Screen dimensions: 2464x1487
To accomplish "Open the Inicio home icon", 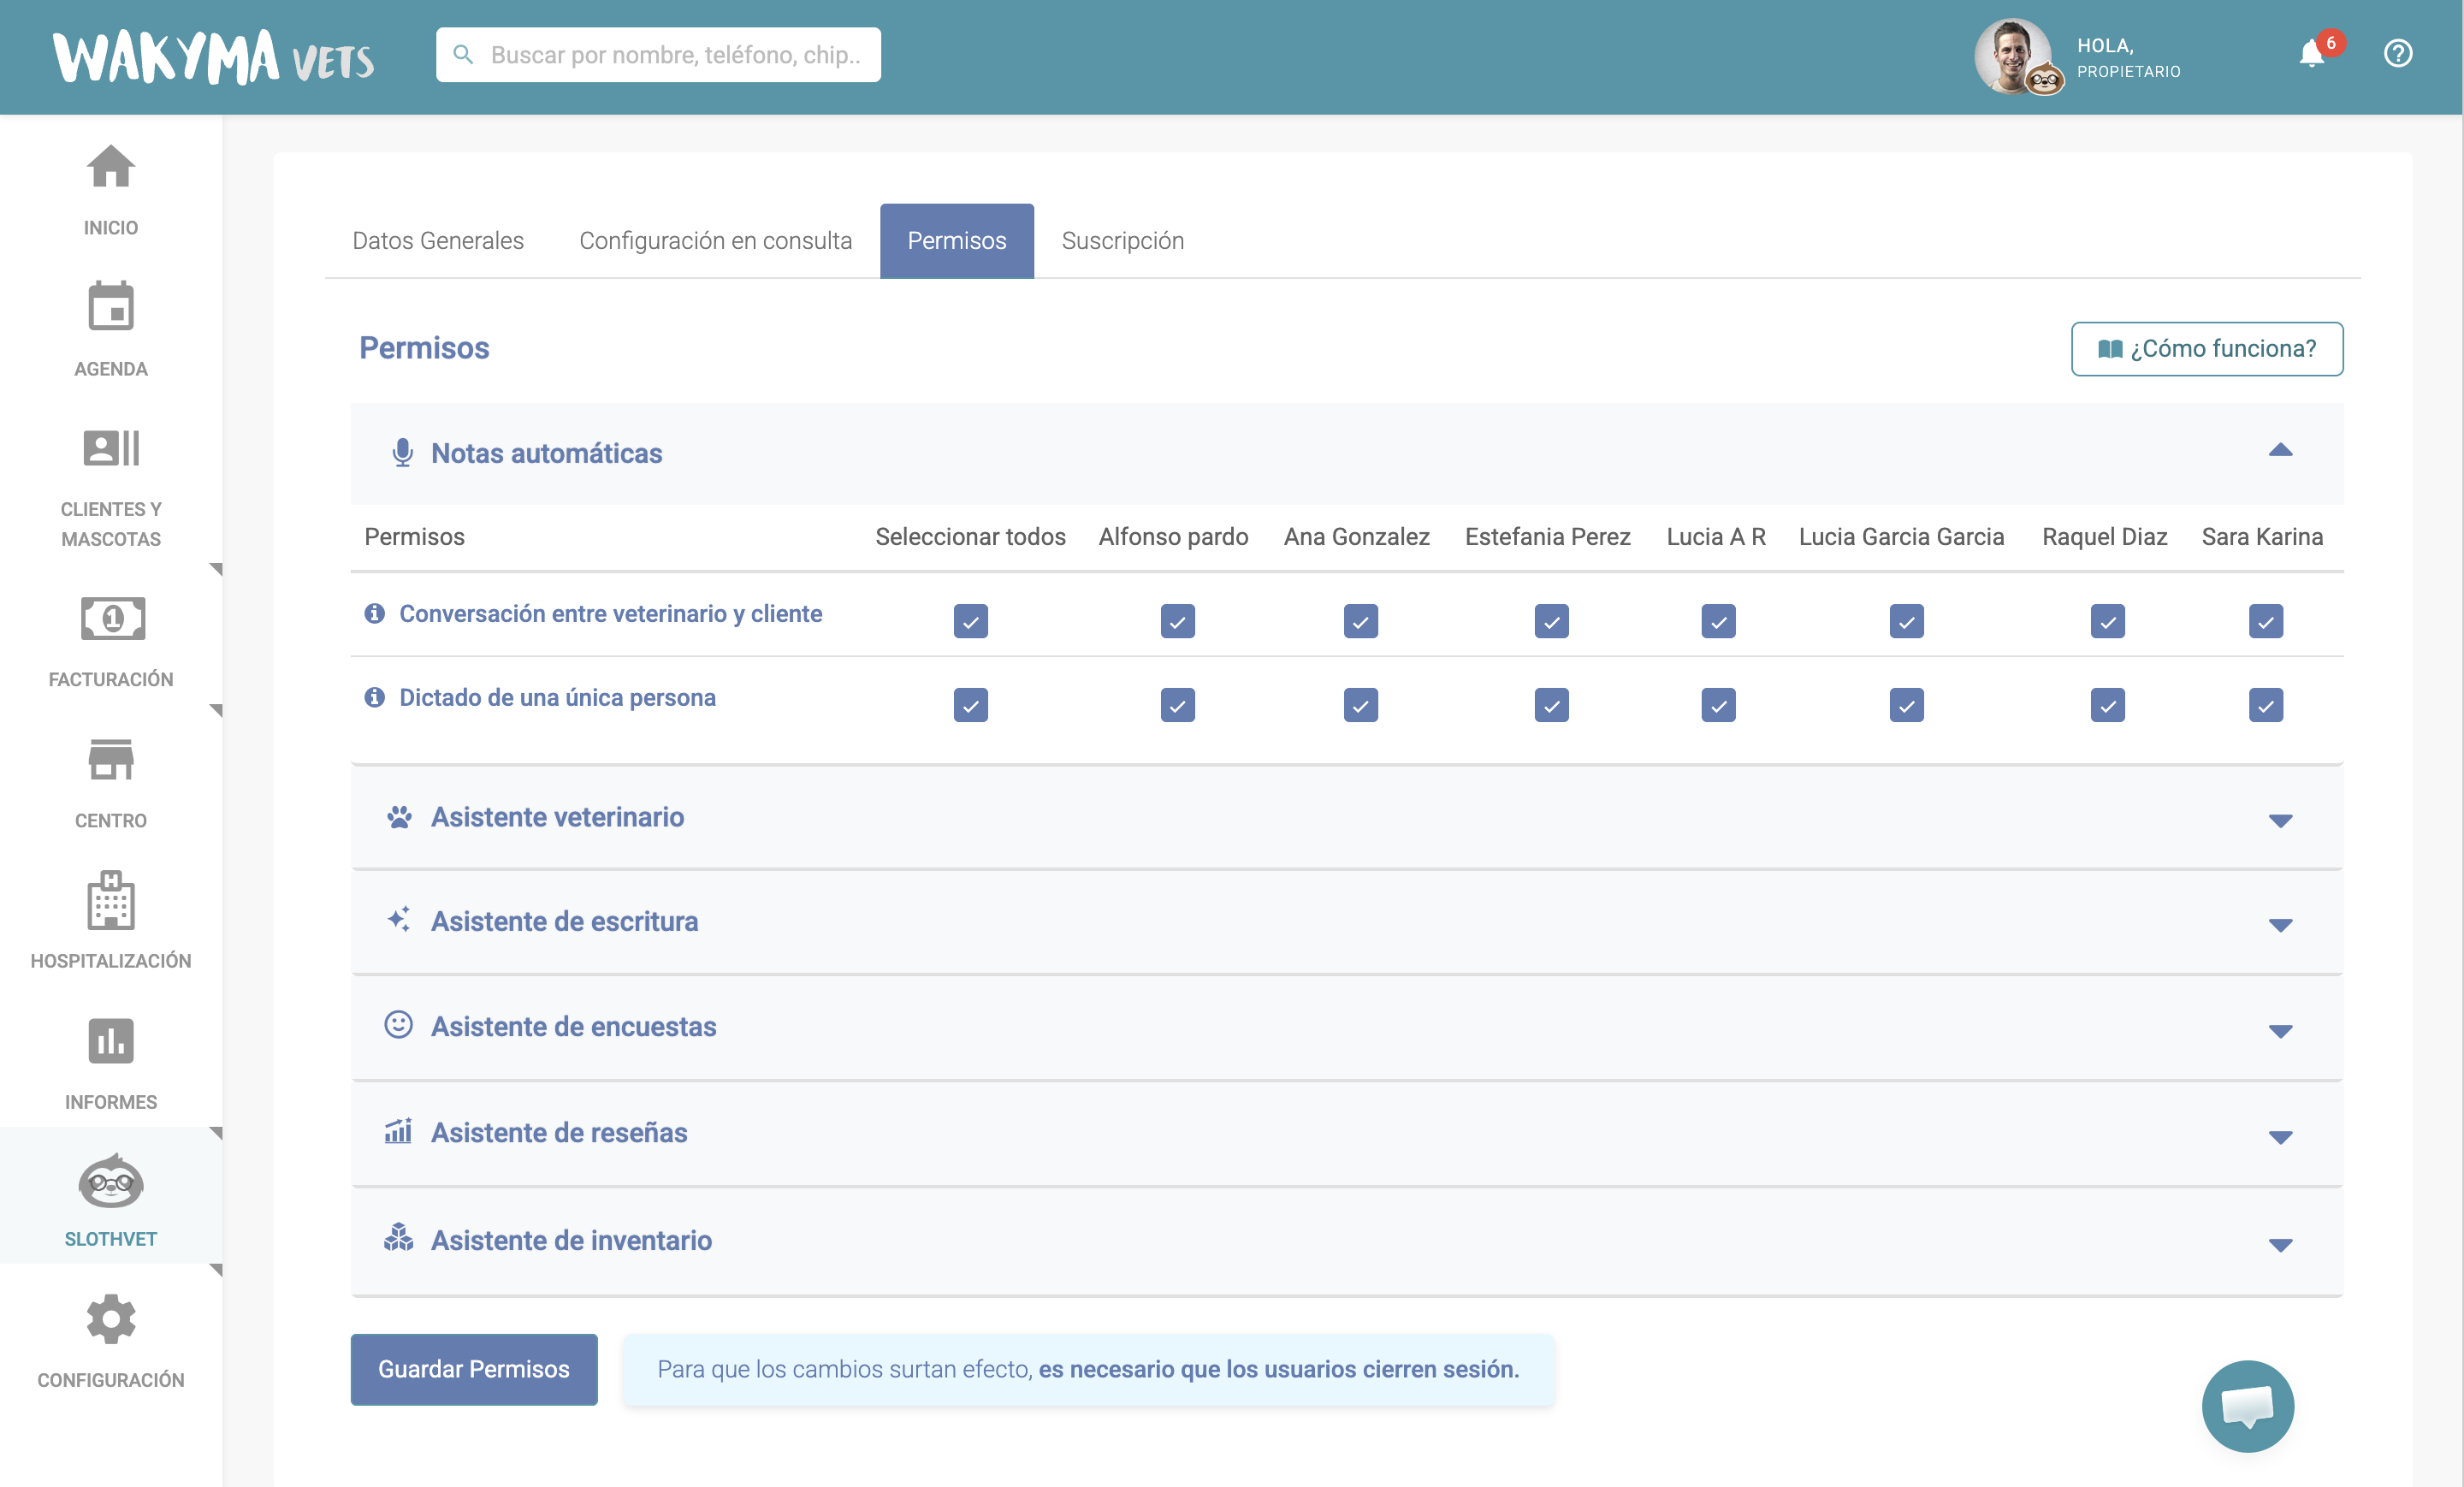I will (110, 167).
